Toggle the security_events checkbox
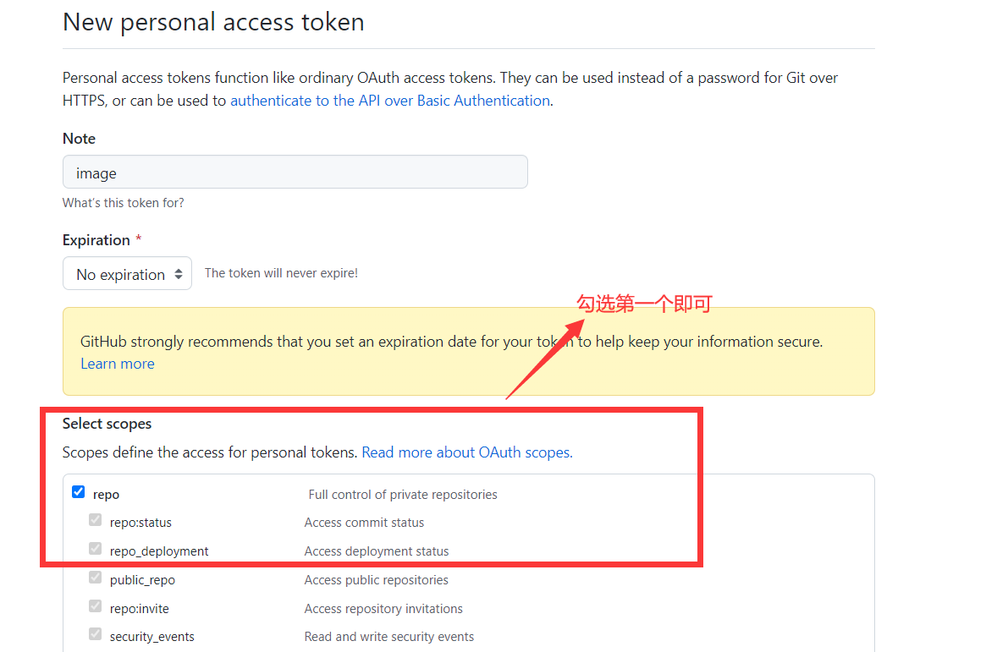This screenshot has width=997, height=652. [96, 635]
